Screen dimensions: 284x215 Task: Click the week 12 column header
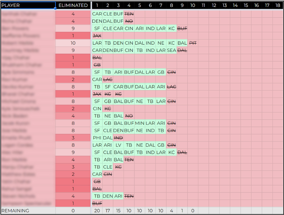pyautogui.click(x=214, y=5)
